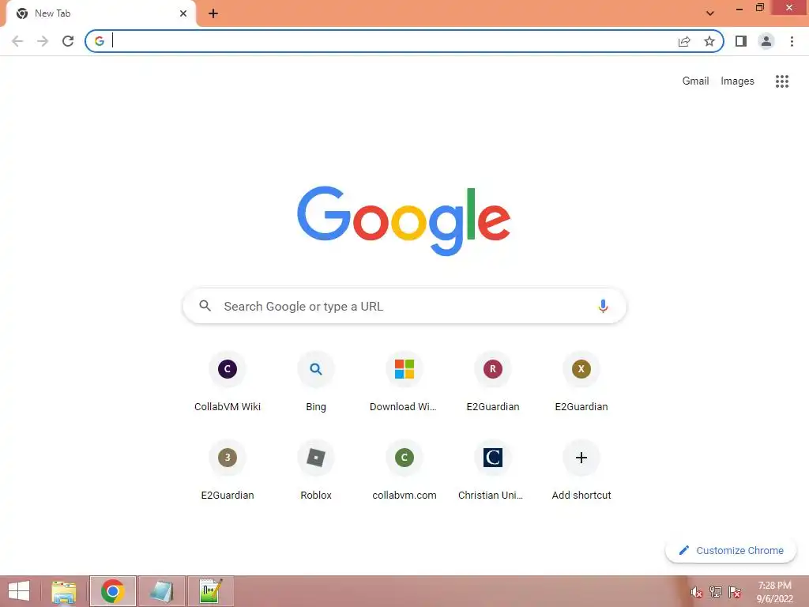Click the Google logo

tap(404, 221)
